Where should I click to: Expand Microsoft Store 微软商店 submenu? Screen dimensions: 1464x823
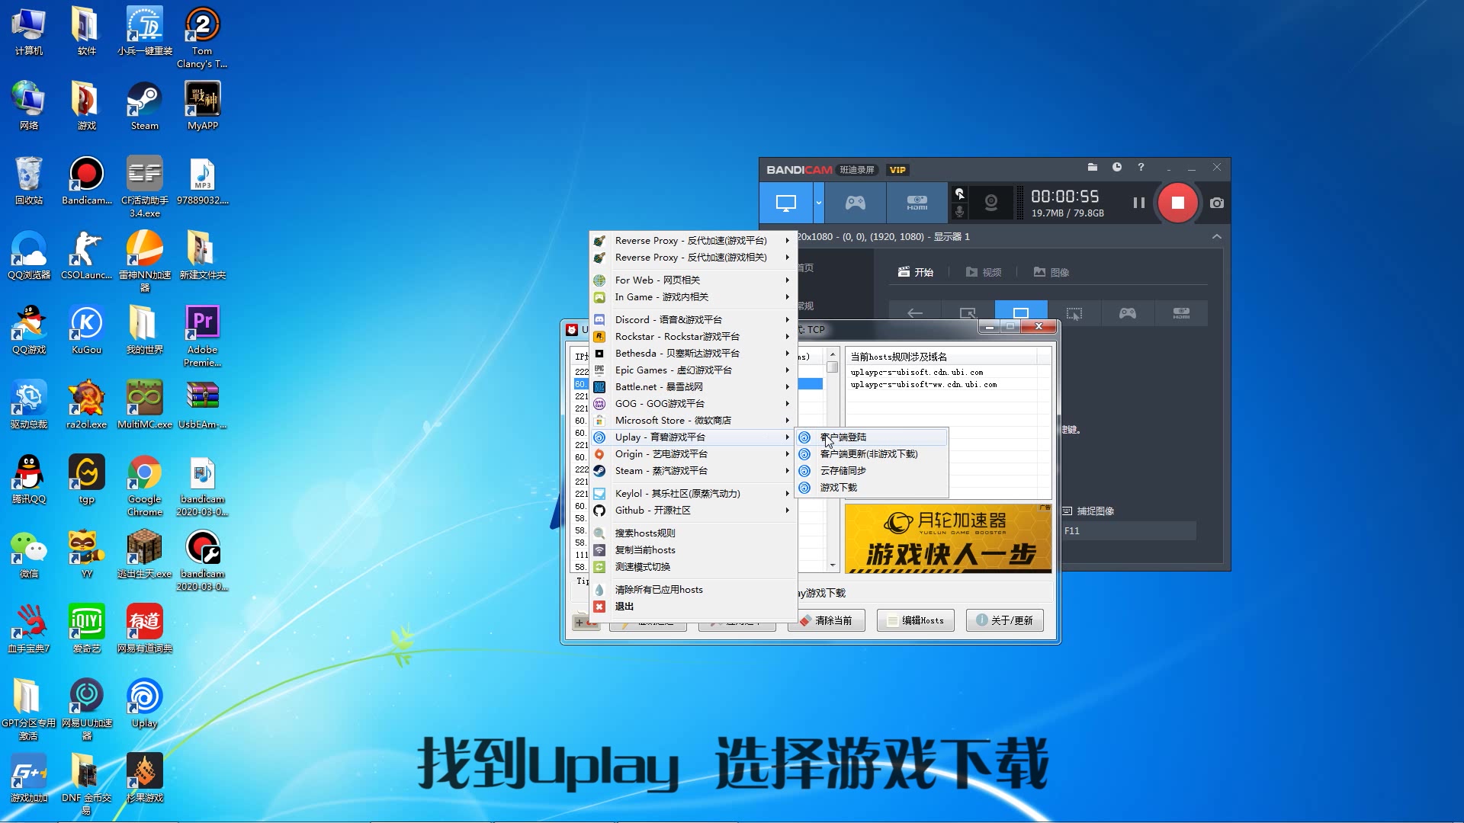pos(693,421)
